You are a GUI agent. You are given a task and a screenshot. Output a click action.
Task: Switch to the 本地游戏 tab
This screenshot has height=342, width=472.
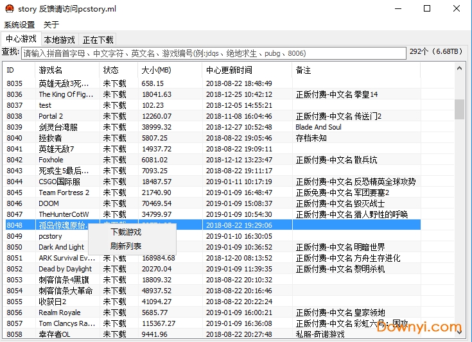pyautogui.click(x=59, y=40)
